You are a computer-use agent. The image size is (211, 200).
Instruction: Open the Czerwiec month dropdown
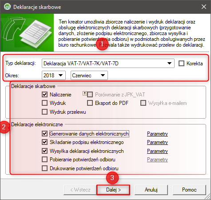click(89, 76)
